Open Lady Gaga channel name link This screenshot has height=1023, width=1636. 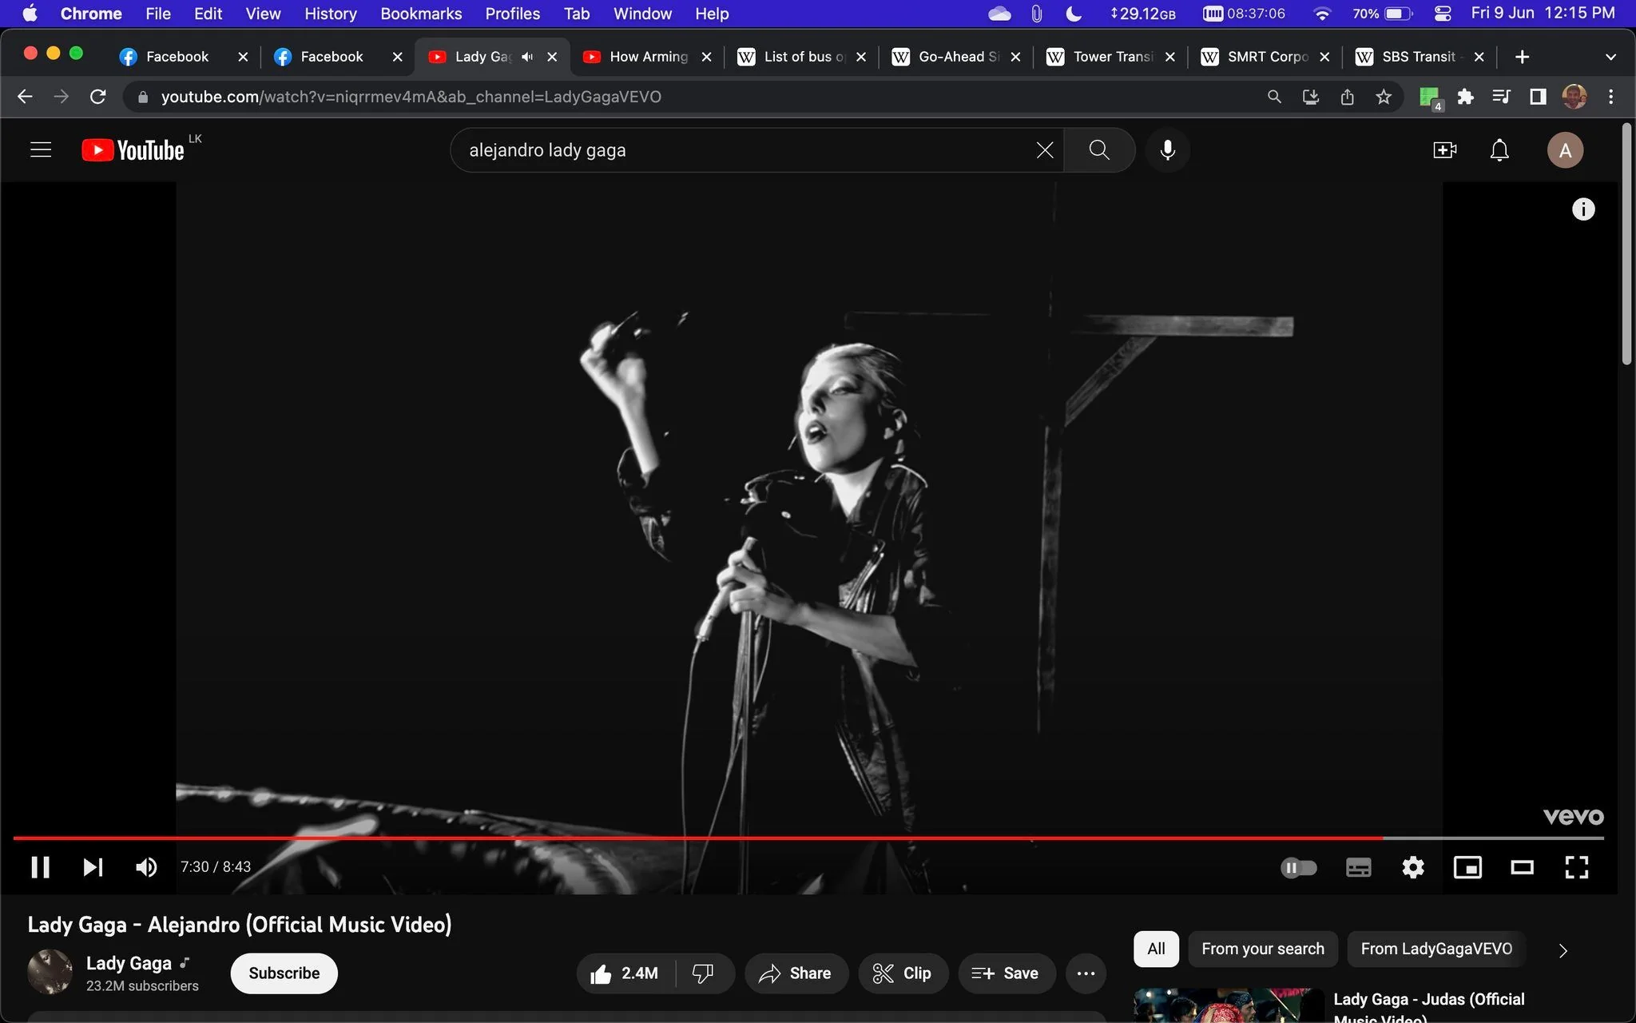129,963
